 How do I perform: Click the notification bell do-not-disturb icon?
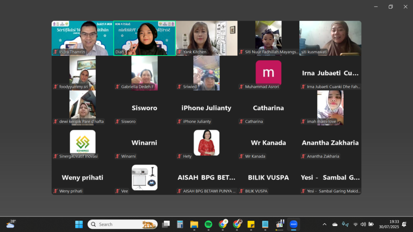point(404,224)
